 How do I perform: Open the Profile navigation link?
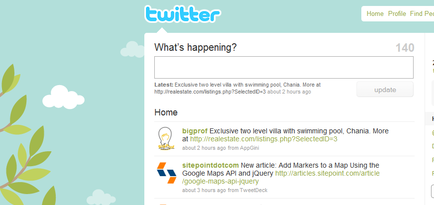[397, 13]
